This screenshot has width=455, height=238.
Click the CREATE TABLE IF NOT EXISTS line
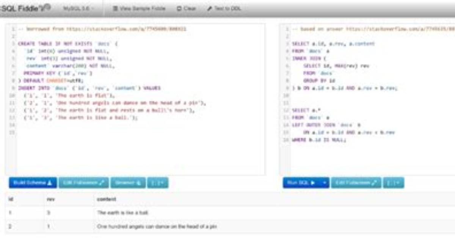click(x=68, y=44)
